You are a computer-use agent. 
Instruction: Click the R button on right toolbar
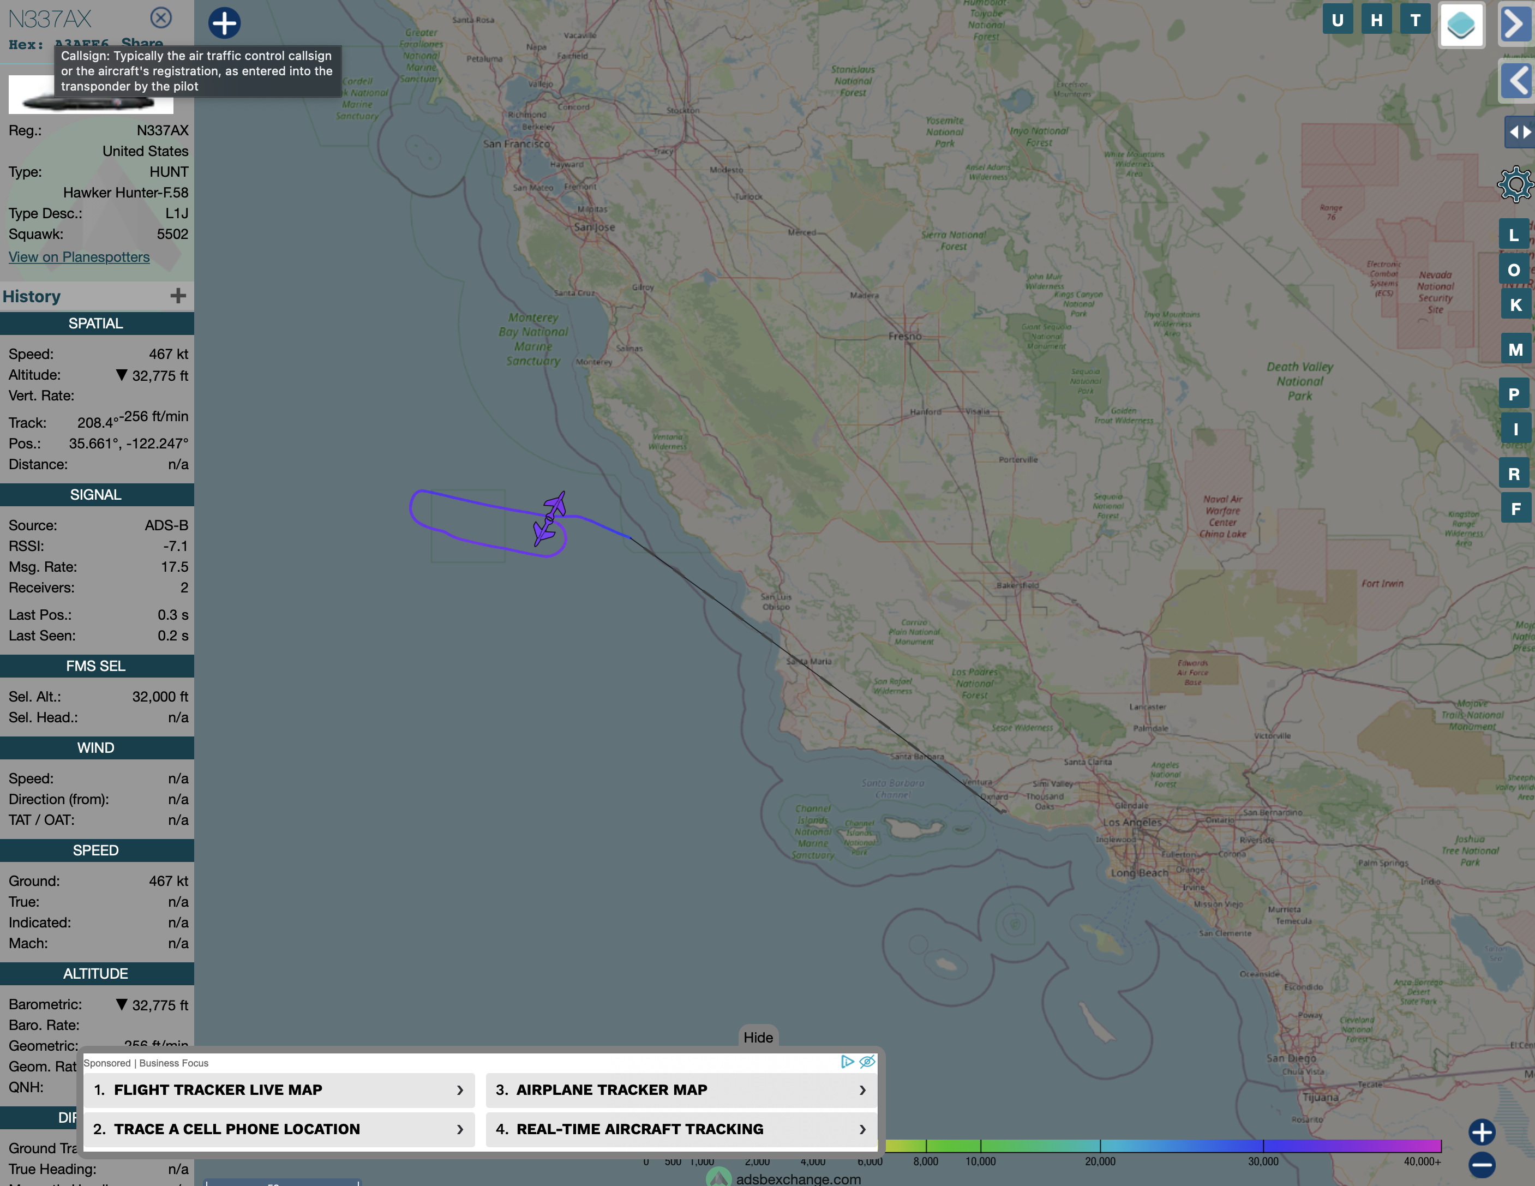tap(1514, 474)
